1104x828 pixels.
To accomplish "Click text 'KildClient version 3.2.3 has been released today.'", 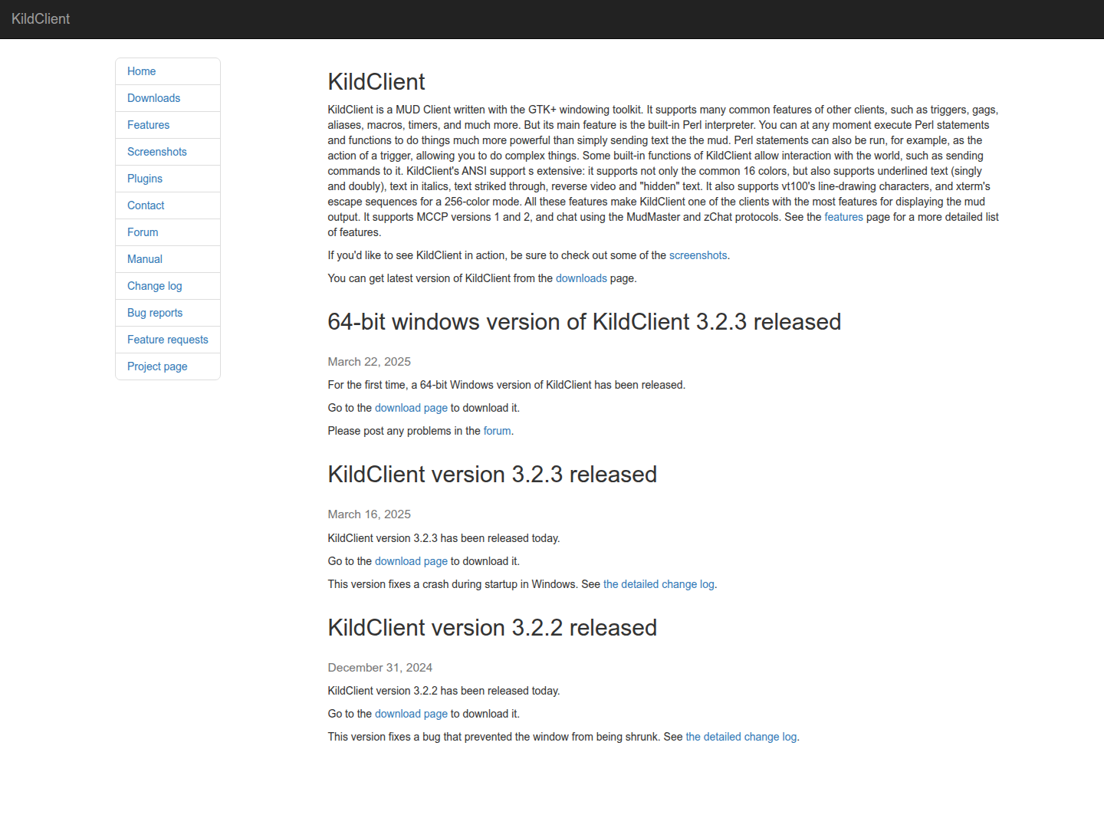I will pyautogui.click(x=444, y=538).
